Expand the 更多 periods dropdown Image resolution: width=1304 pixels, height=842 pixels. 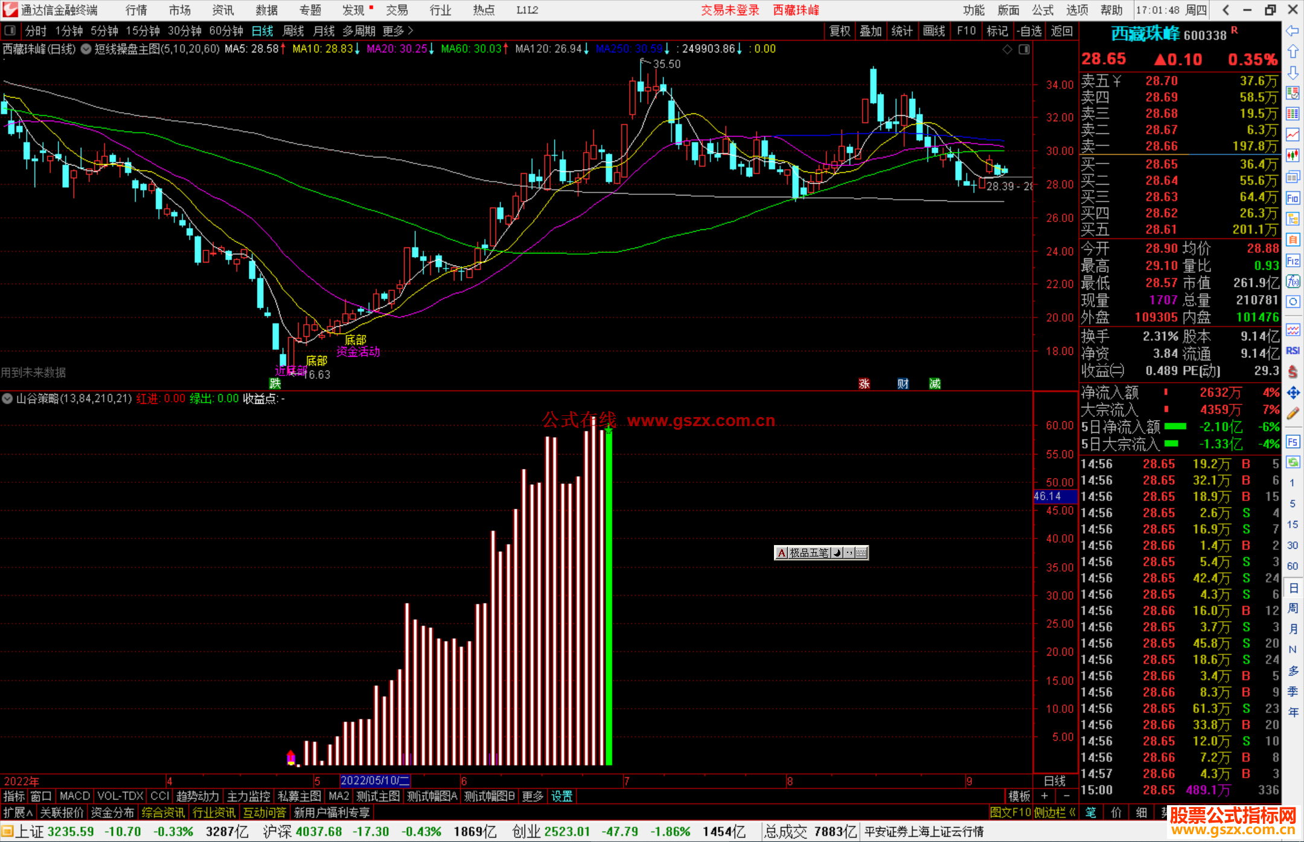point(397,31)
